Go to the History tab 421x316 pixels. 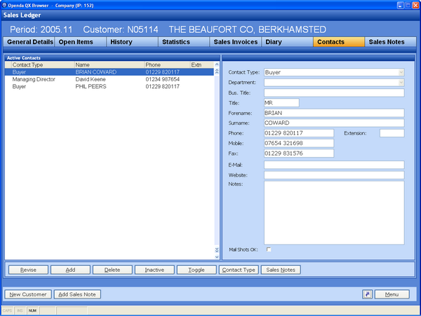(x=132, y=42)
